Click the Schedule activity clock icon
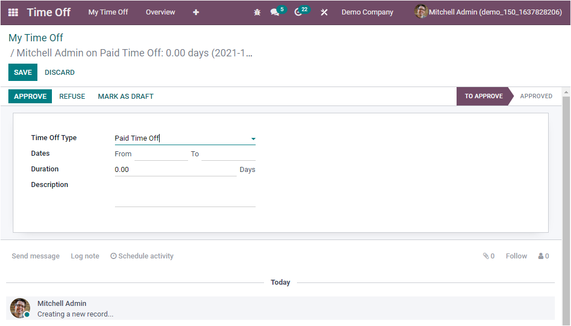The height and width of the screenshot is (326, 571). click(113, 256)
